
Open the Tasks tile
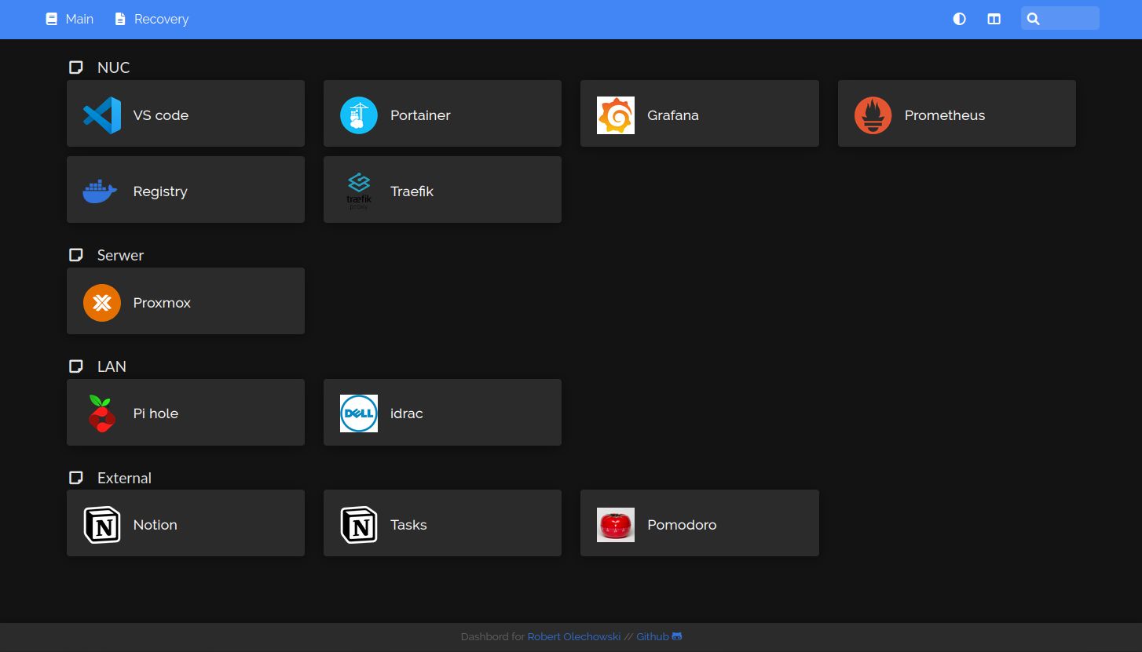coord(442,524)
